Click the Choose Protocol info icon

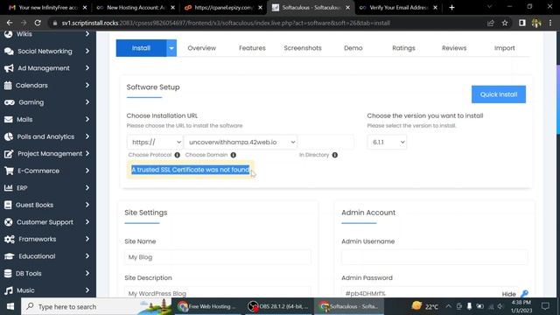coord(177,155)
